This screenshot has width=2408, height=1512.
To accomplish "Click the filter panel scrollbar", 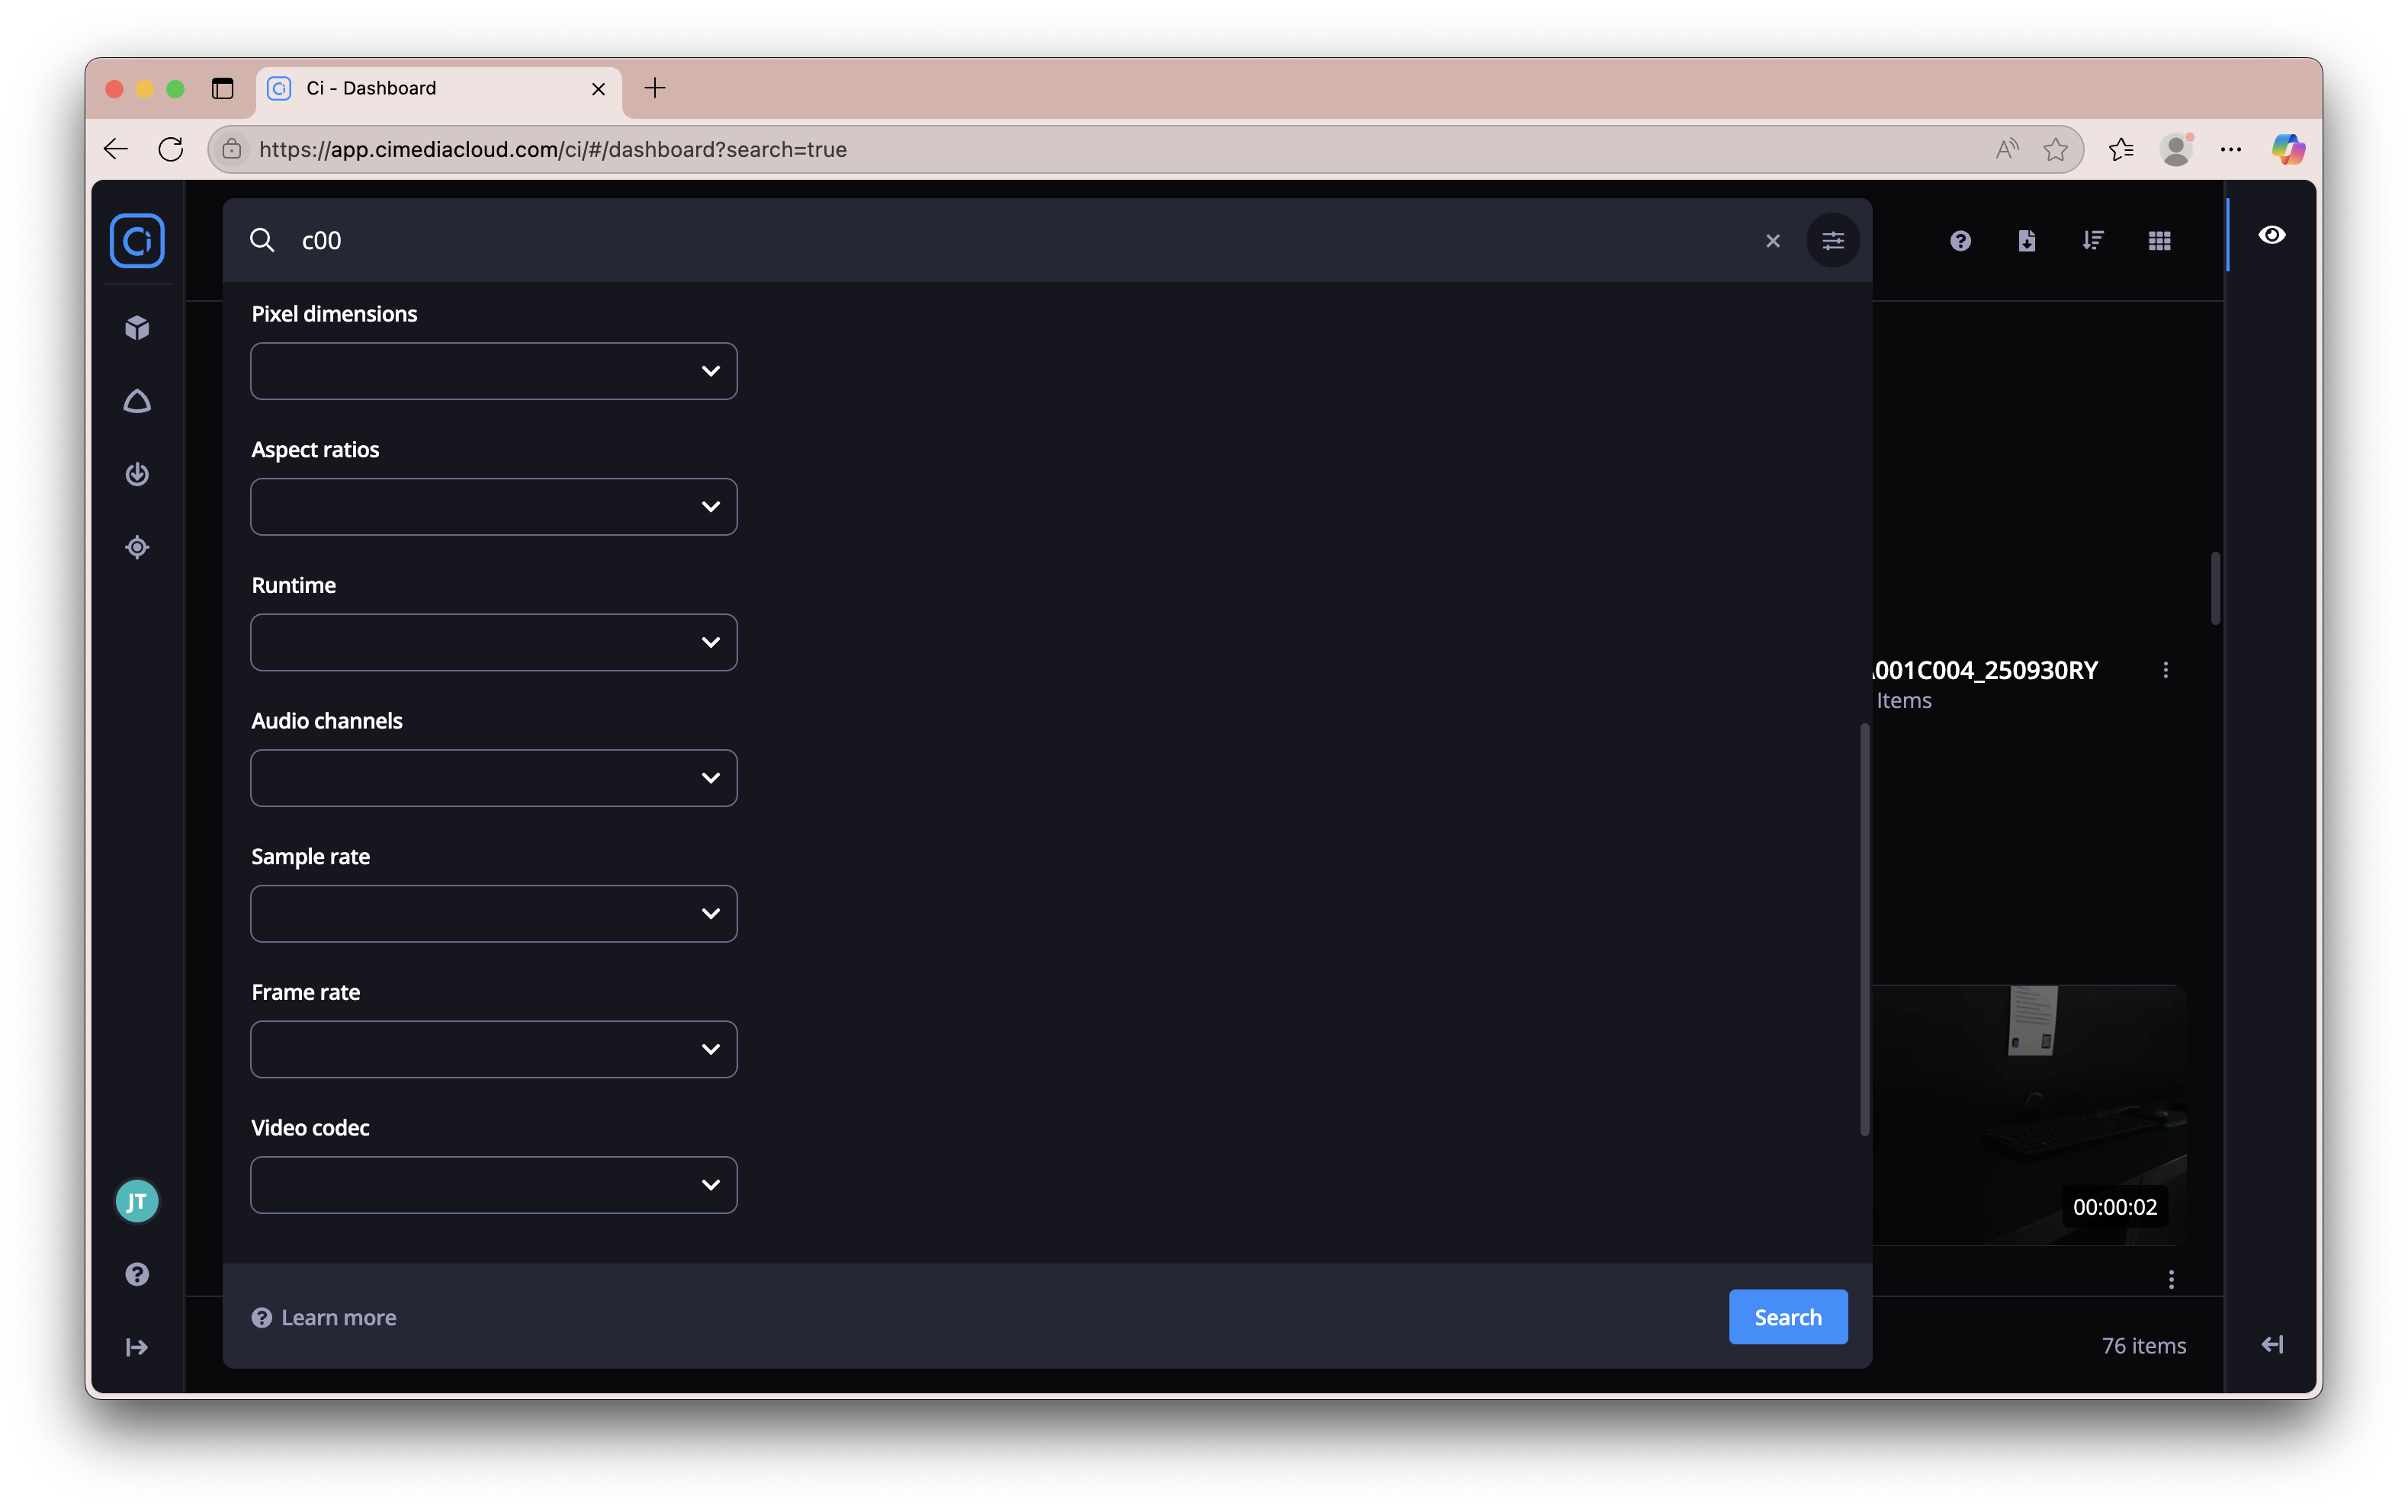I will [1864, 930].
